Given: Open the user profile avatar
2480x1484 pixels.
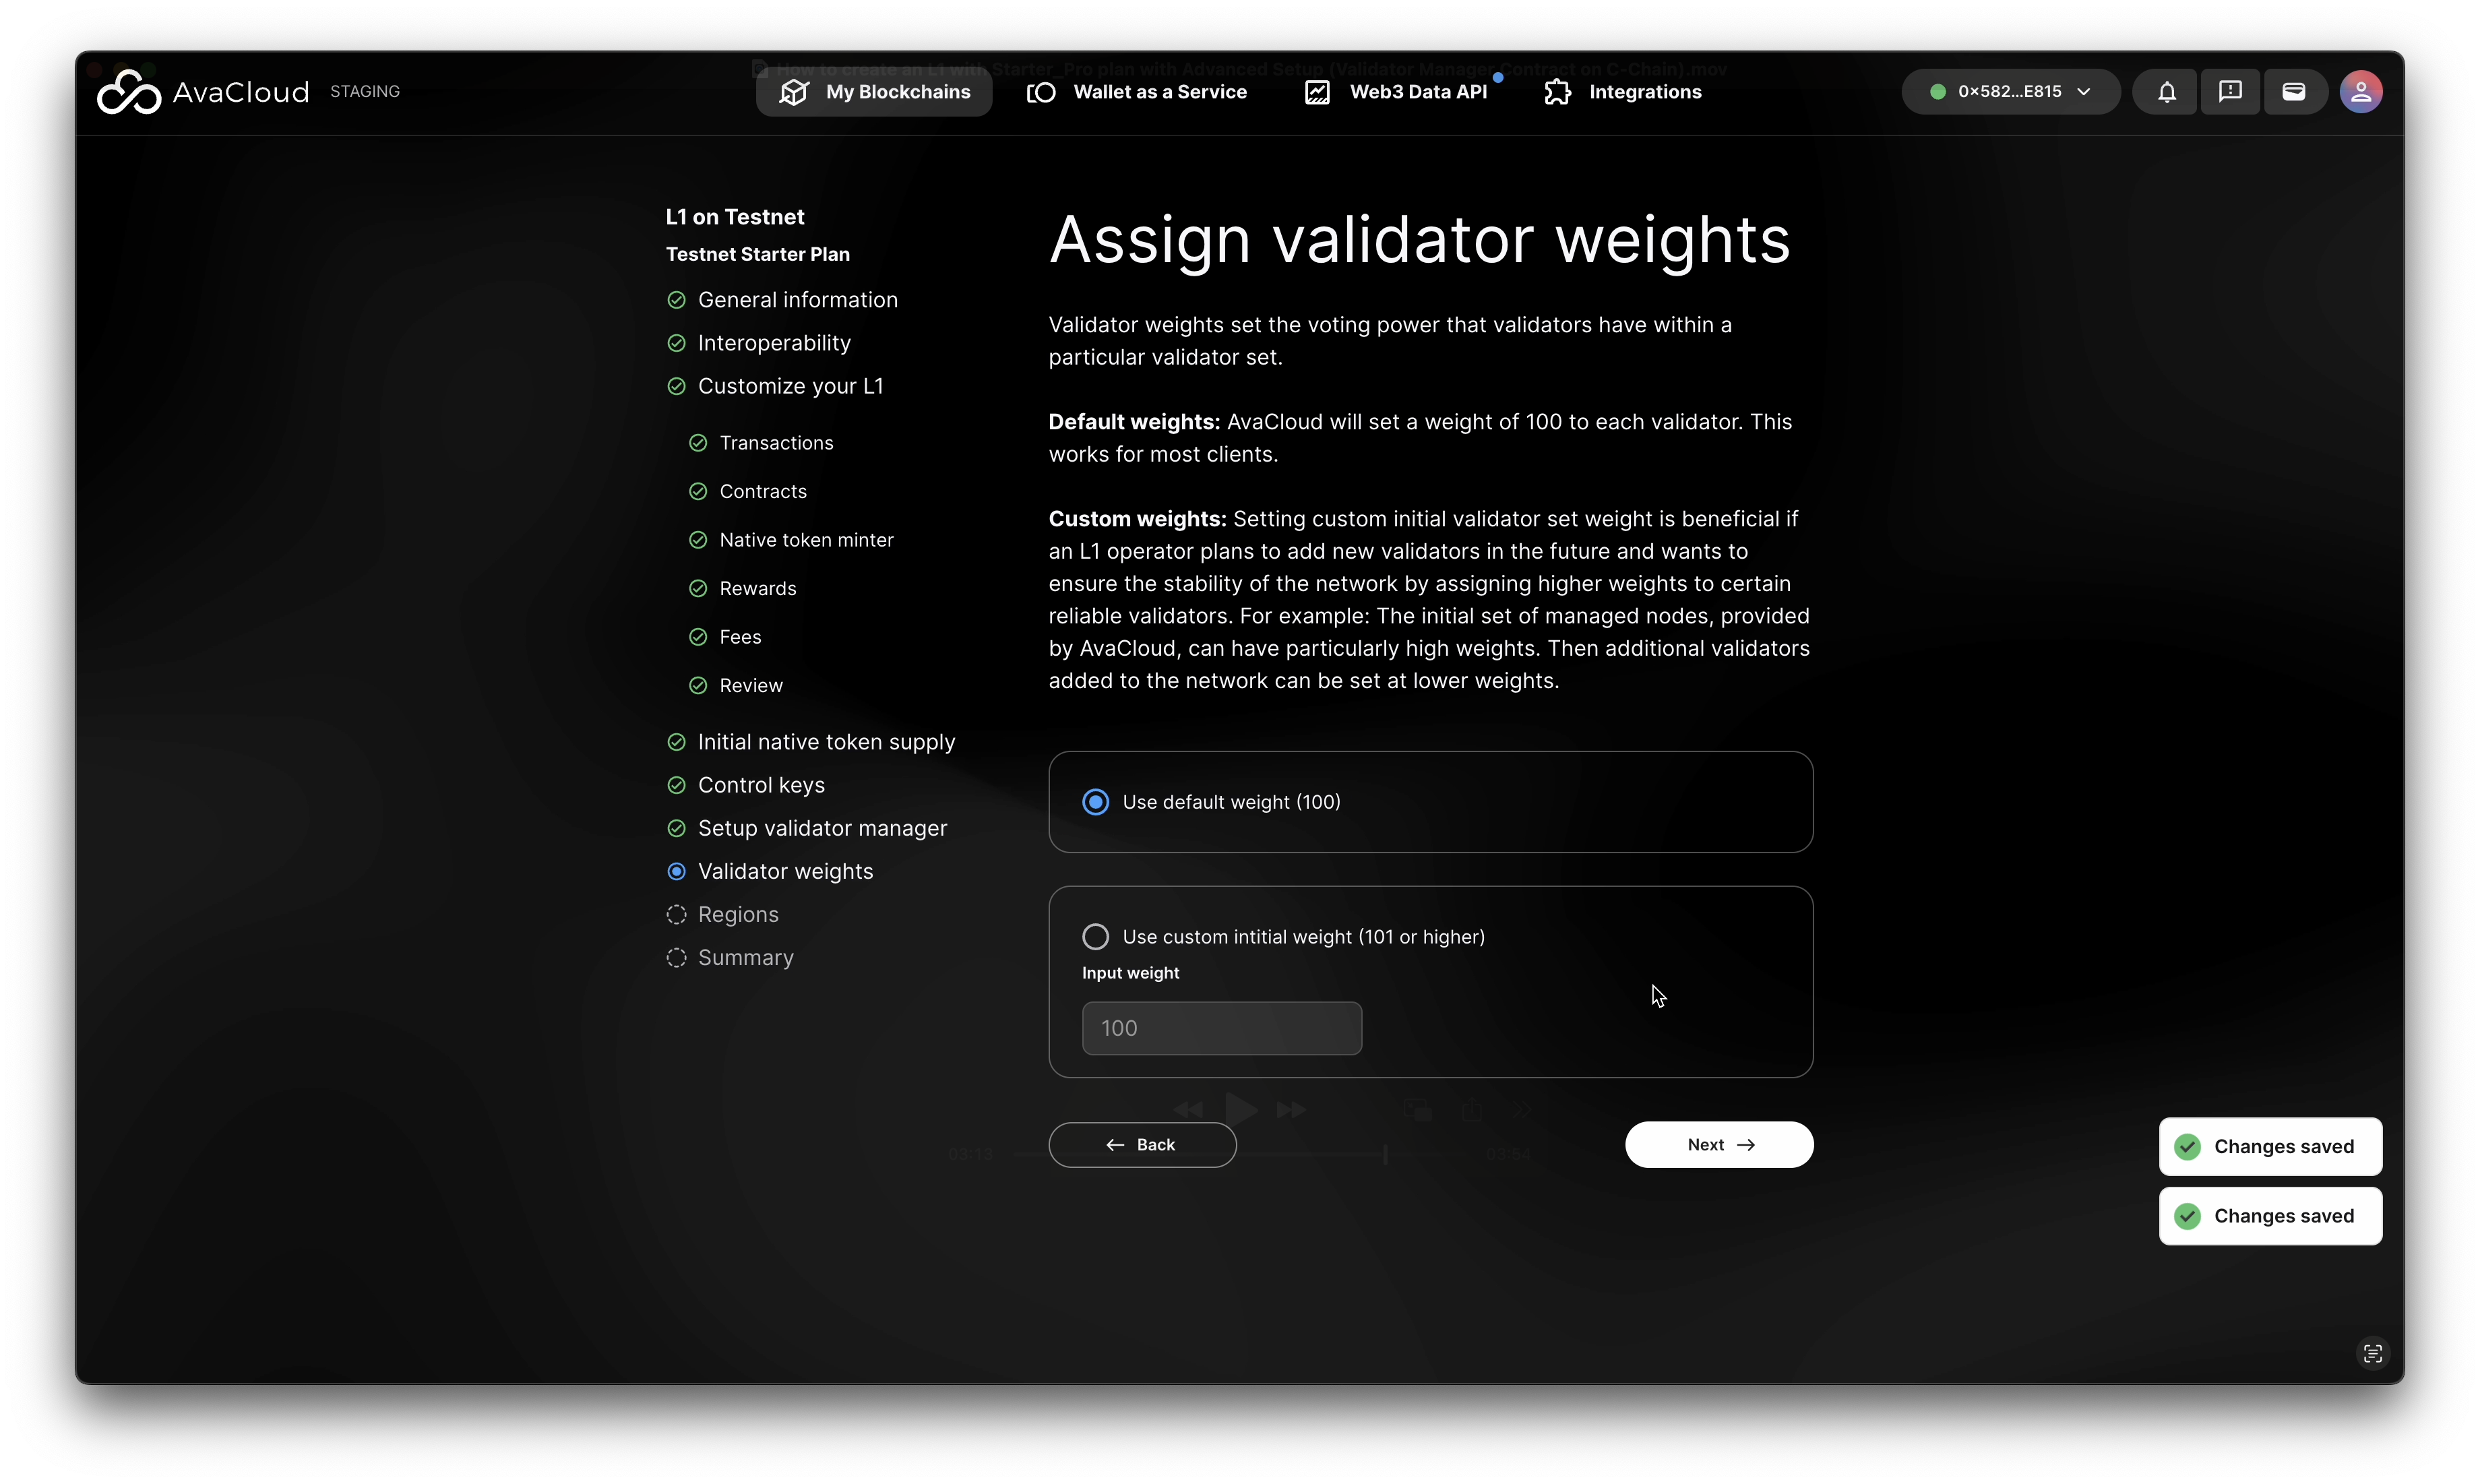Looking at the screenshot, I should (2360, 92).
